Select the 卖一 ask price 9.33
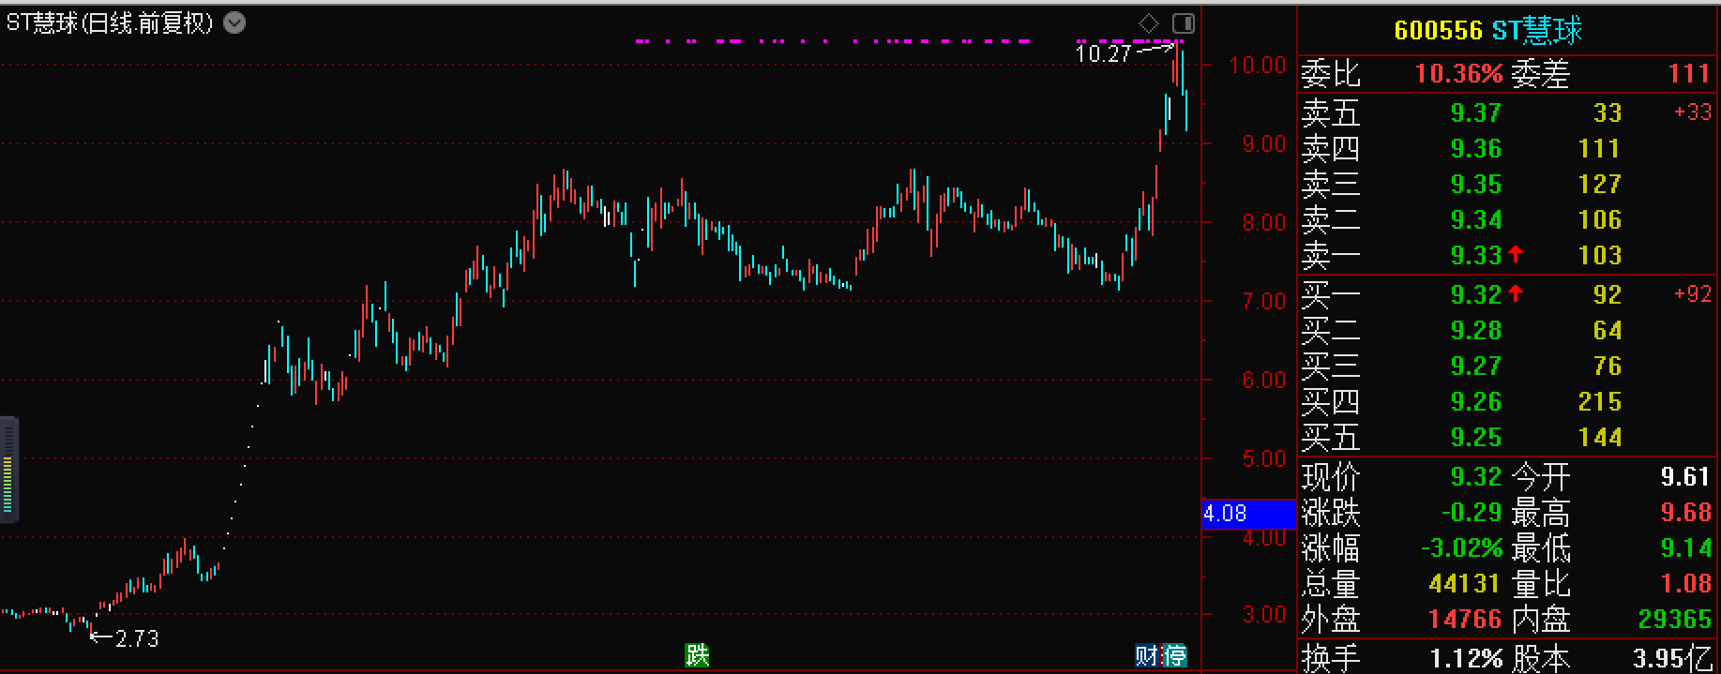Screen dimensions: 1721x674 click(1475, 255)
